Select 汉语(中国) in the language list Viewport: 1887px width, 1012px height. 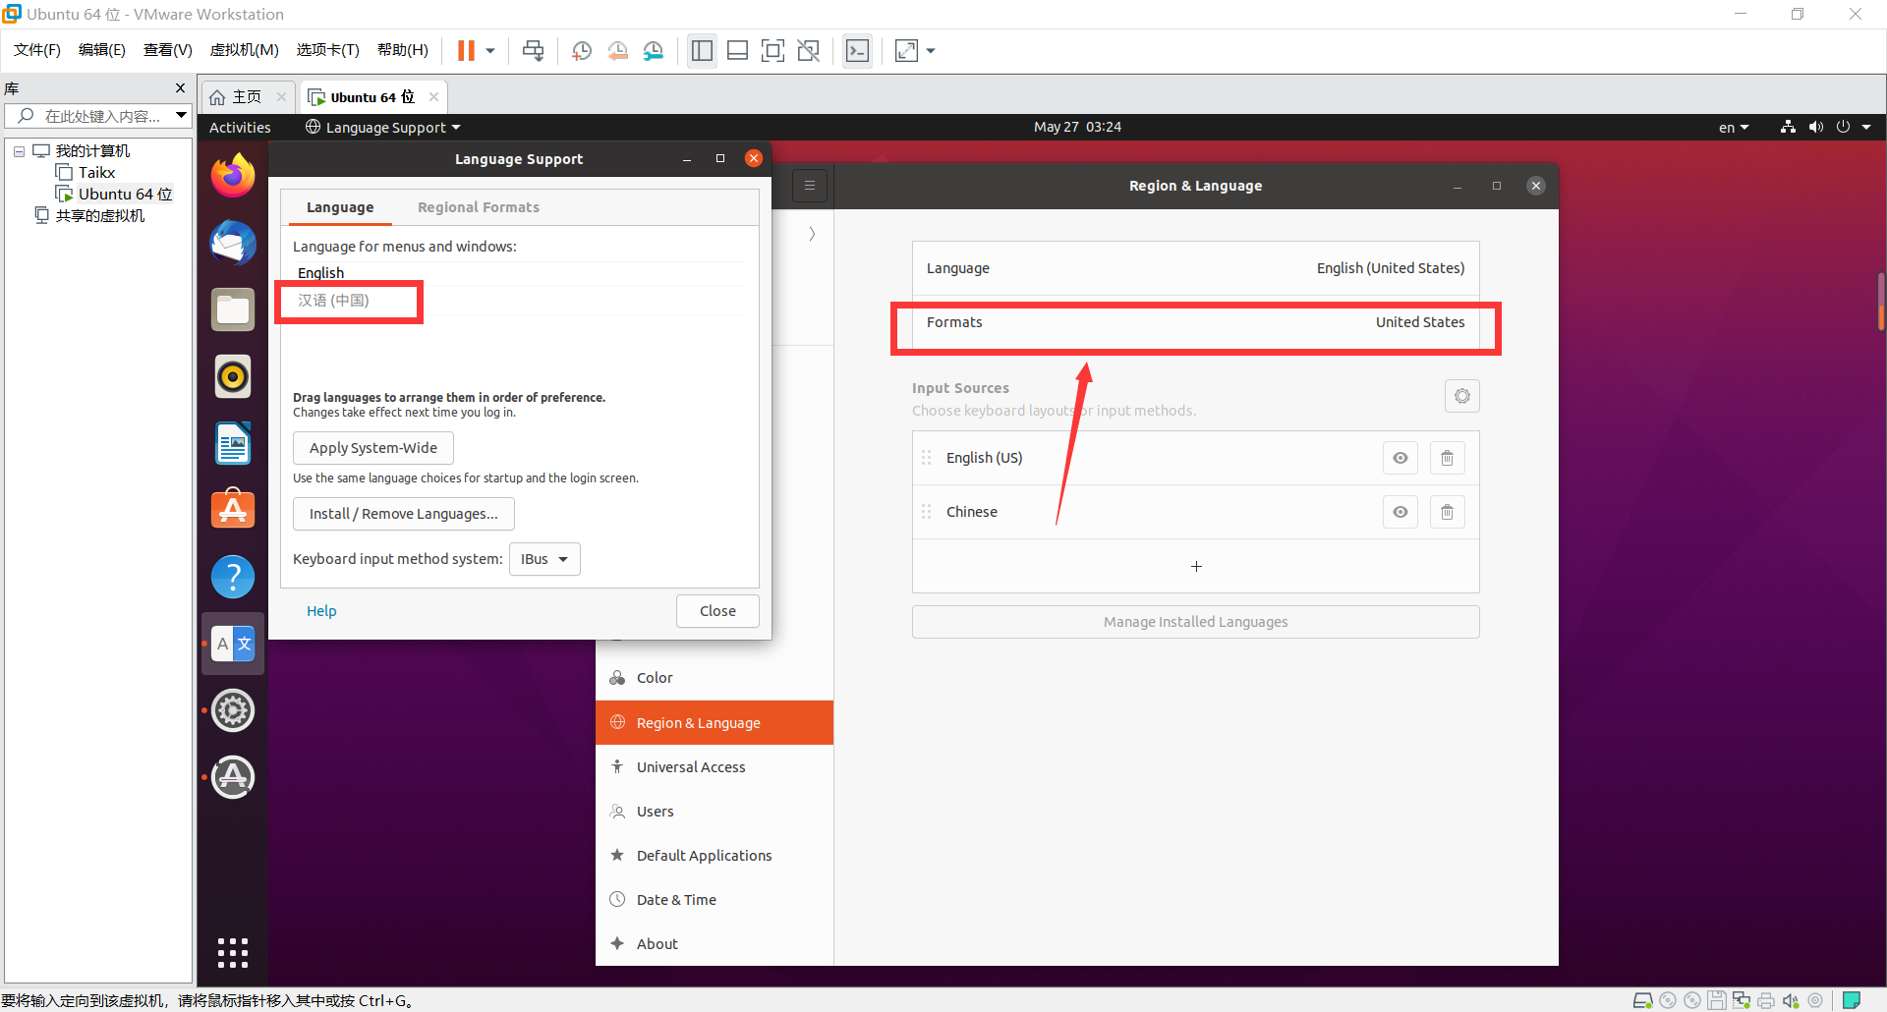(x=334, y=300)
